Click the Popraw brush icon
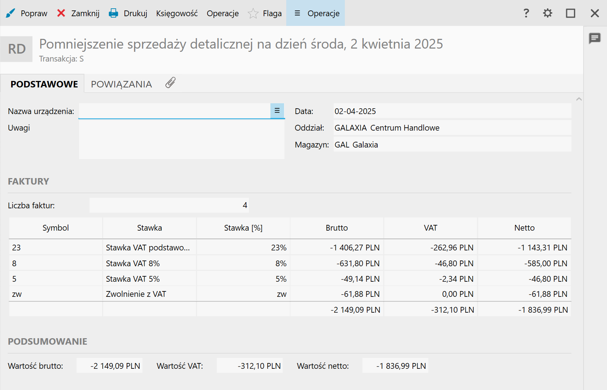 point(10,13)
